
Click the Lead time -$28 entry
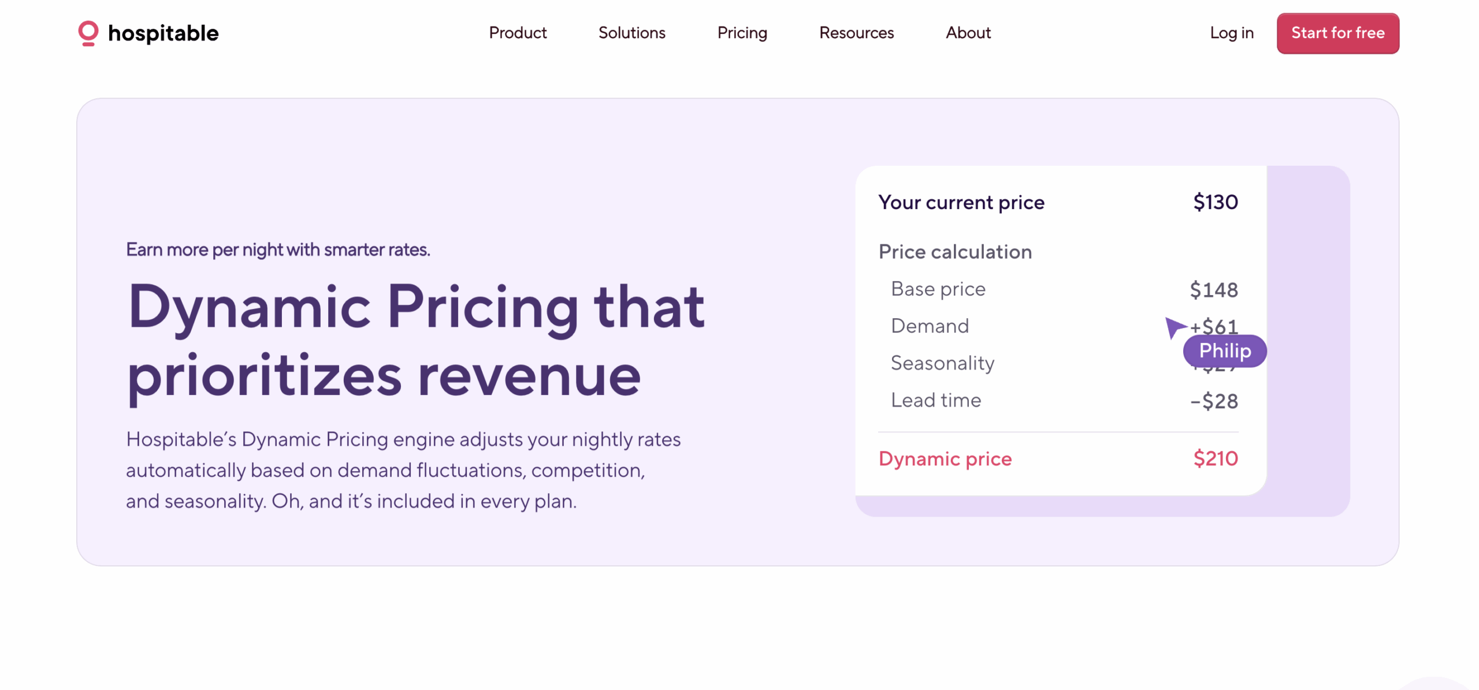(x=1214, y=400)
